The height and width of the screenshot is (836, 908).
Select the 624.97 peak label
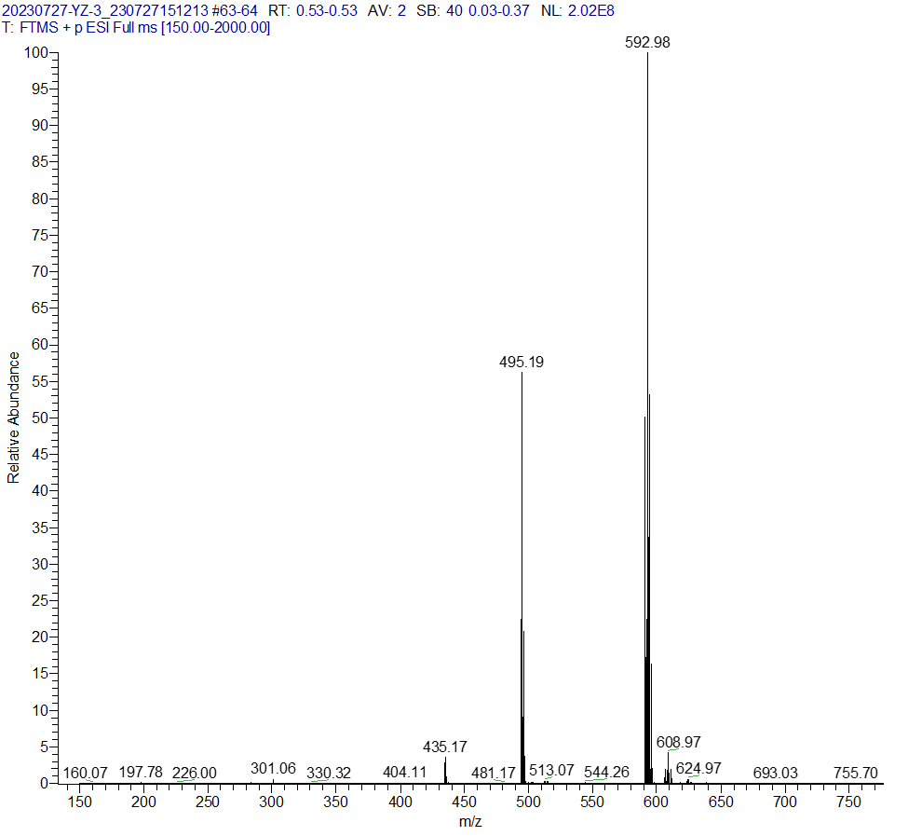click(699, 768)
